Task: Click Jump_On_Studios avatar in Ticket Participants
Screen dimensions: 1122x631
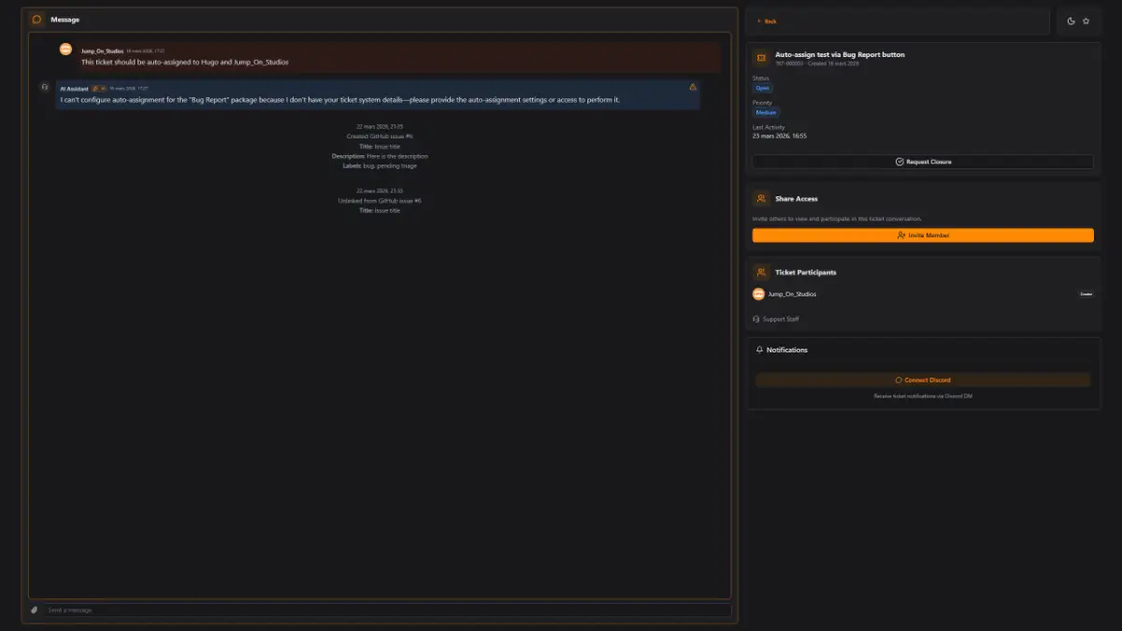Action: point(758,294)
